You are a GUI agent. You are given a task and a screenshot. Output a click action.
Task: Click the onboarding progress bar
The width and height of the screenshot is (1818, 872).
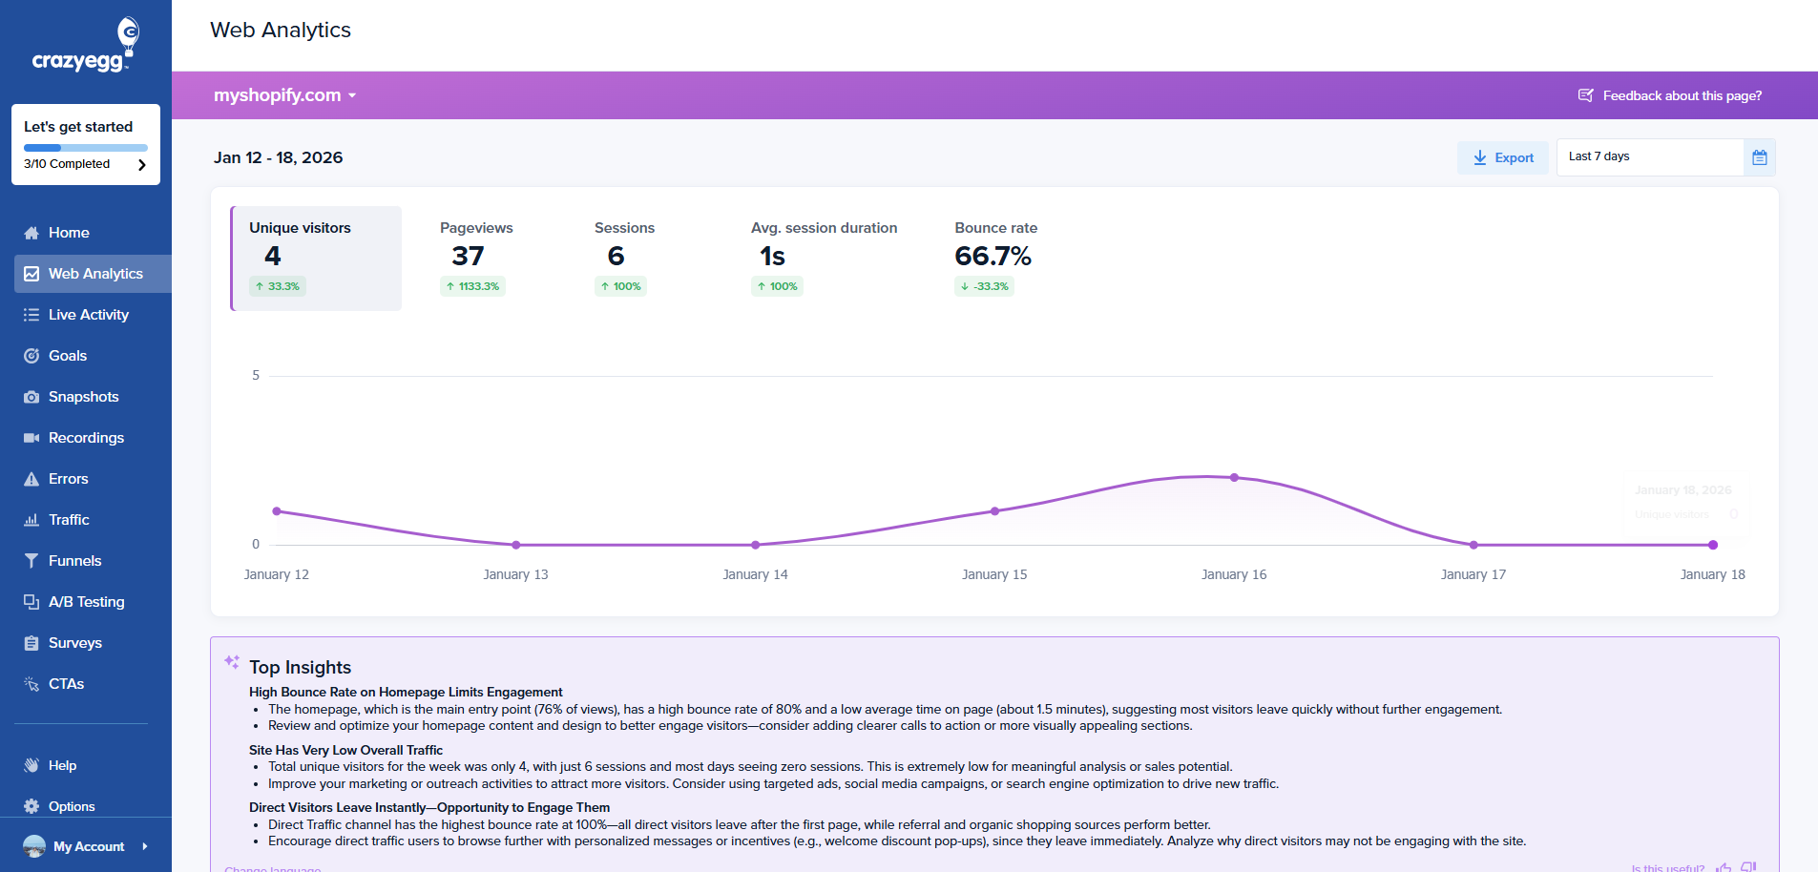tap(85, 148)
